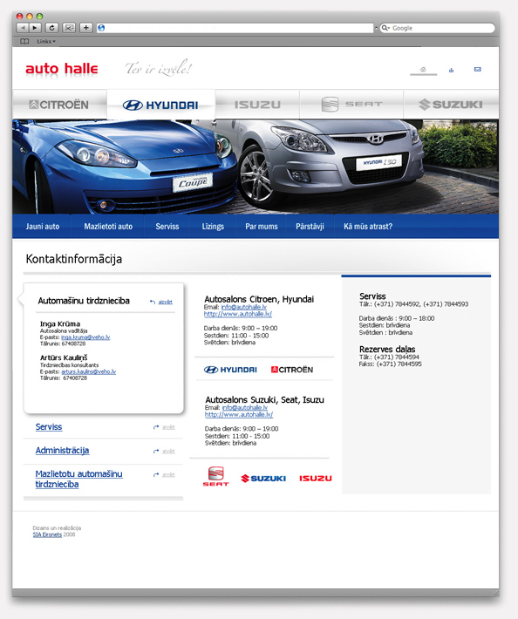Go forward with the browser forward arrow
The height and width of the screenshot is (619, 518).
point(35,28)
